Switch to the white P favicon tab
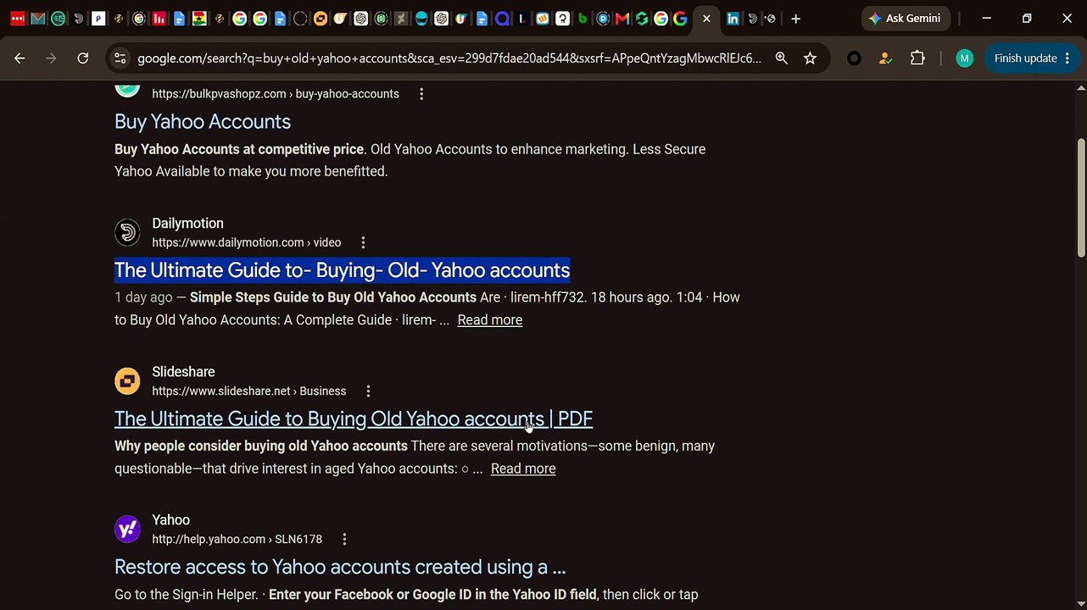The height and width of the screenshot is (610, 1087). (x=98, y=19)
